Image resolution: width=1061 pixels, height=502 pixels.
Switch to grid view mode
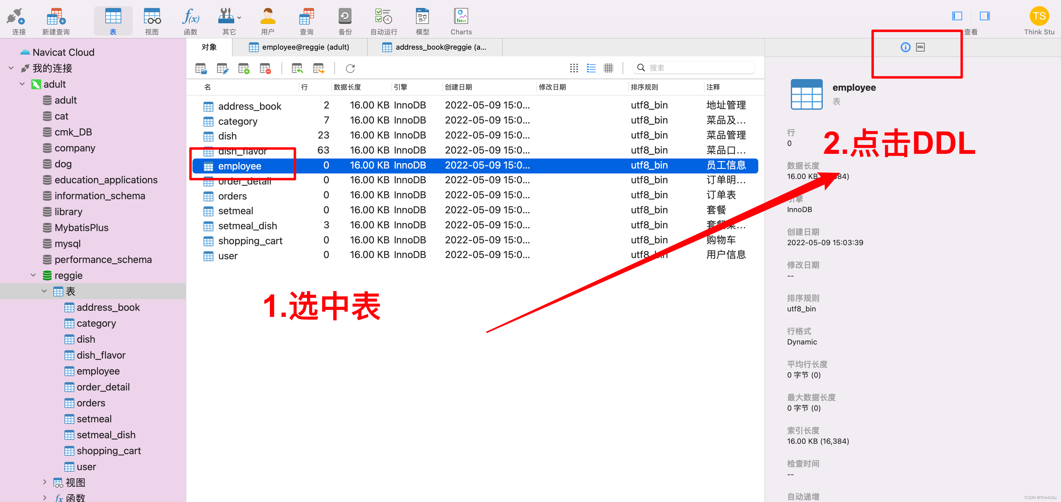pyautogui.click(x=574, y=68)
